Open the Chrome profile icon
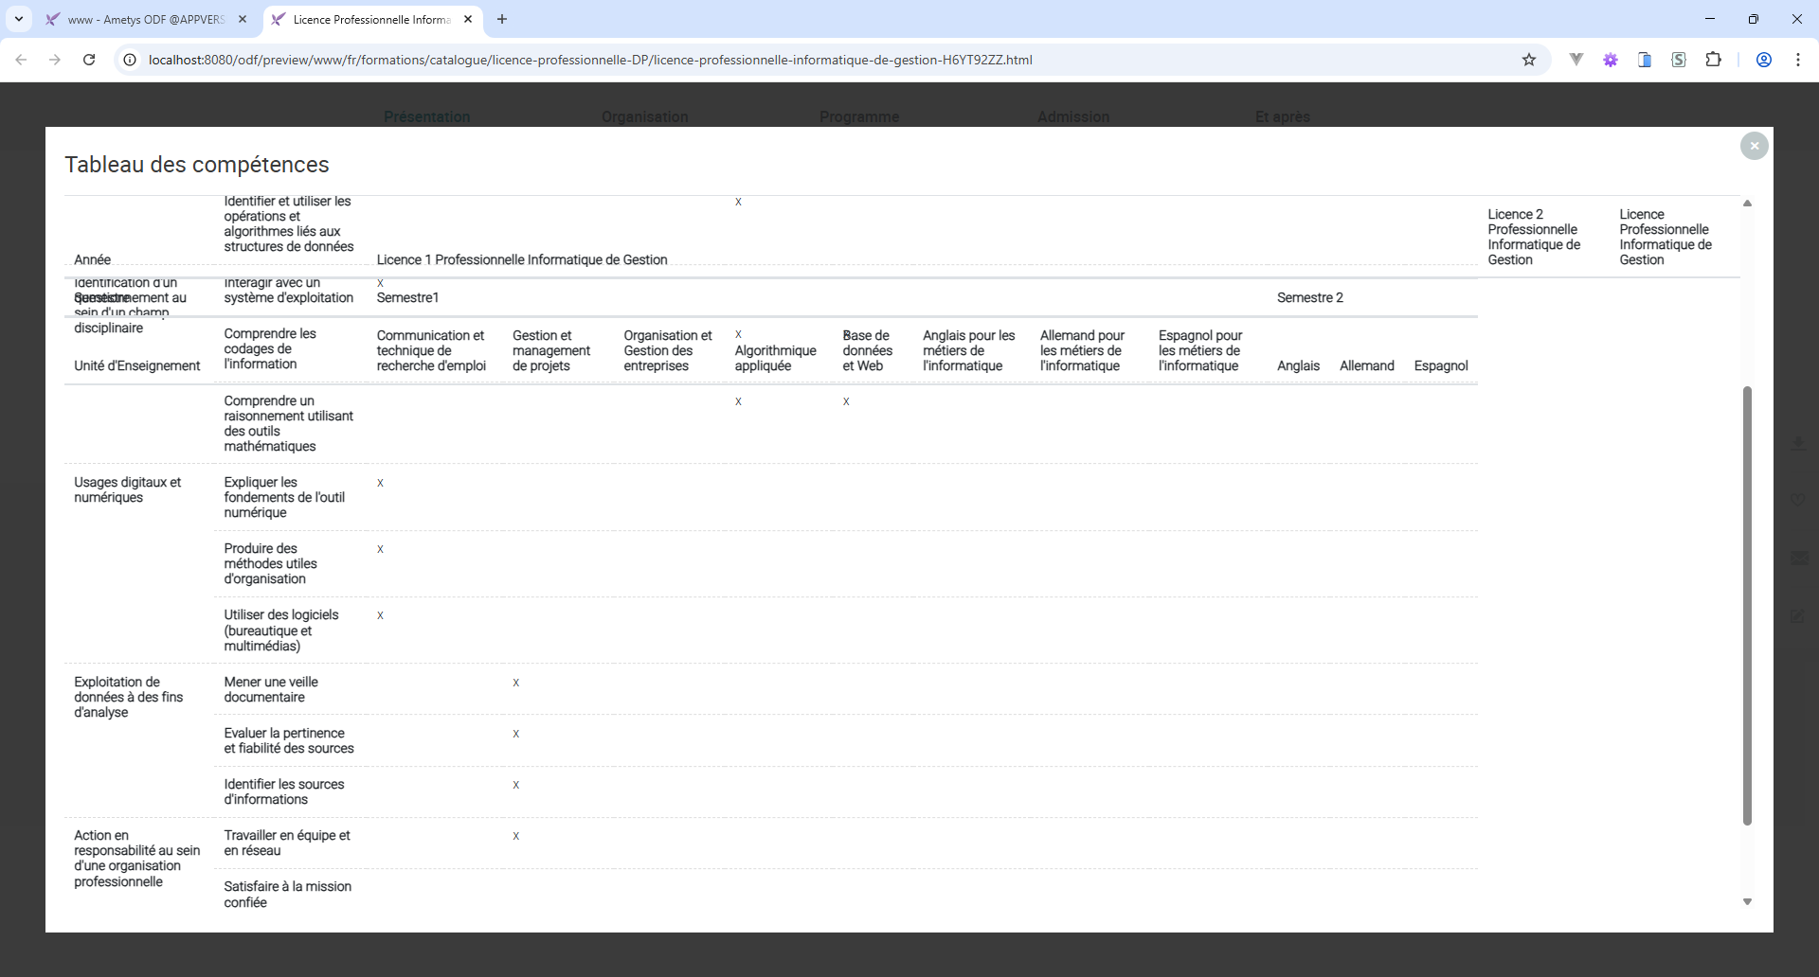 (1764, 60)
